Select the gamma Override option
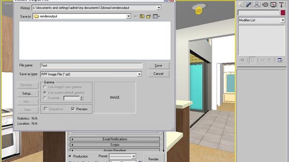 click(45, 98)
